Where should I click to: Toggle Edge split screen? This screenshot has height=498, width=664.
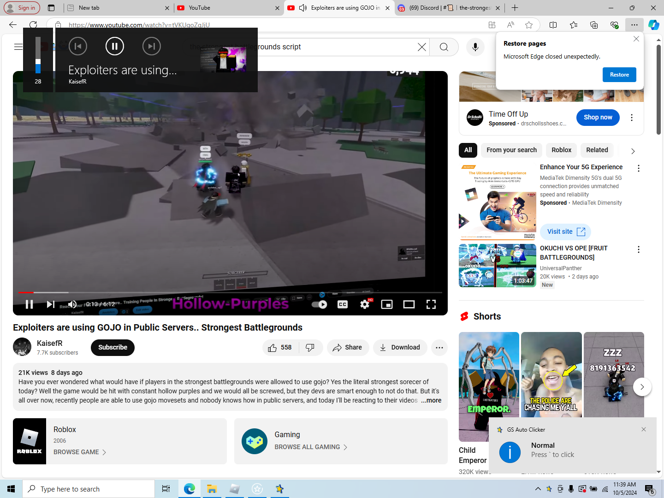click(x=553, y=25)
